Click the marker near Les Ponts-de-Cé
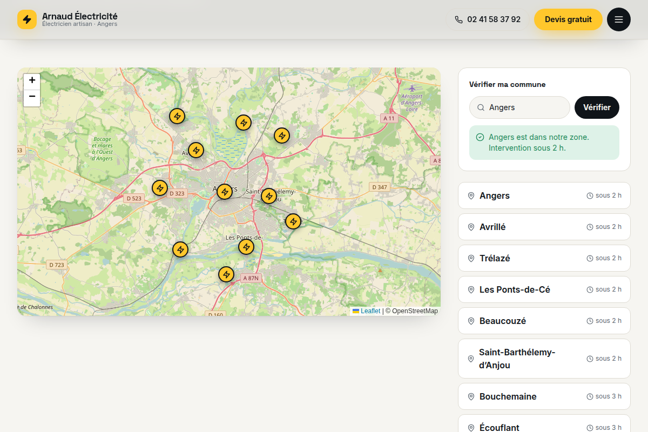This screenshot has height=432, width=648. click(246, 247)
